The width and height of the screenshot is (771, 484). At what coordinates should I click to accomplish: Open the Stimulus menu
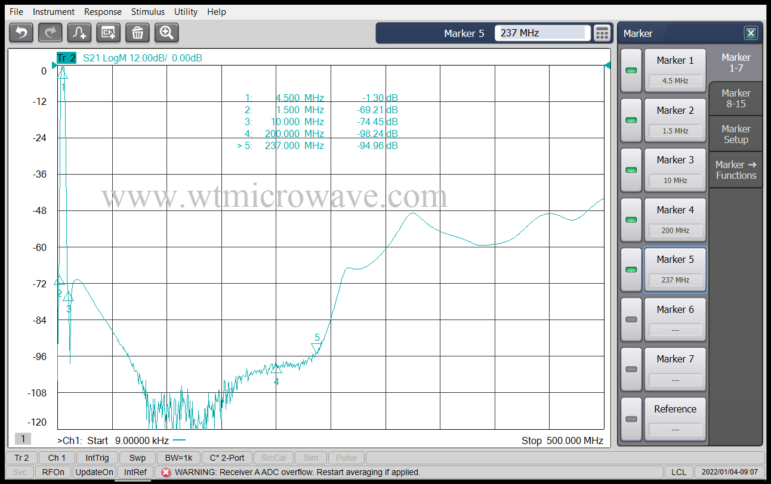coord(147,11)
